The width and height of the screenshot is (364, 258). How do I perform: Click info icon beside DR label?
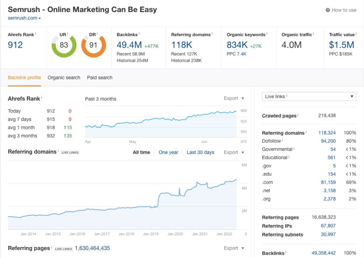point(97,34)
